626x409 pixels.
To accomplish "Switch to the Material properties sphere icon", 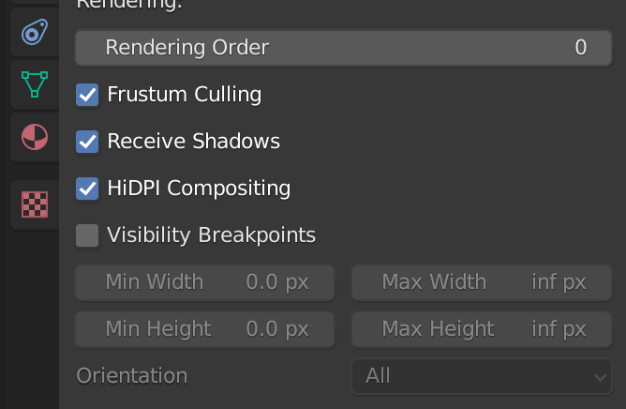I will 35,137.
